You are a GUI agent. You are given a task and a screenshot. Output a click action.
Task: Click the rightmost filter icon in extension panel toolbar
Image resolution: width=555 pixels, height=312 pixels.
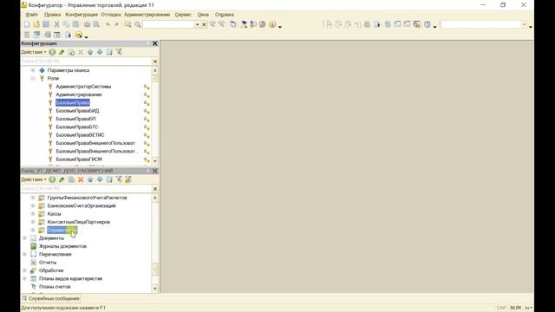click(128, 179)
